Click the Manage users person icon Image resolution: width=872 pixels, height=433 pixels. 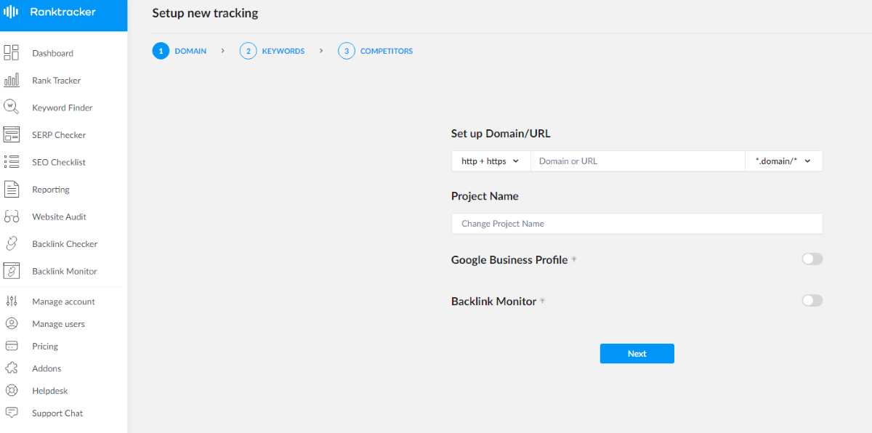[12, 323]
